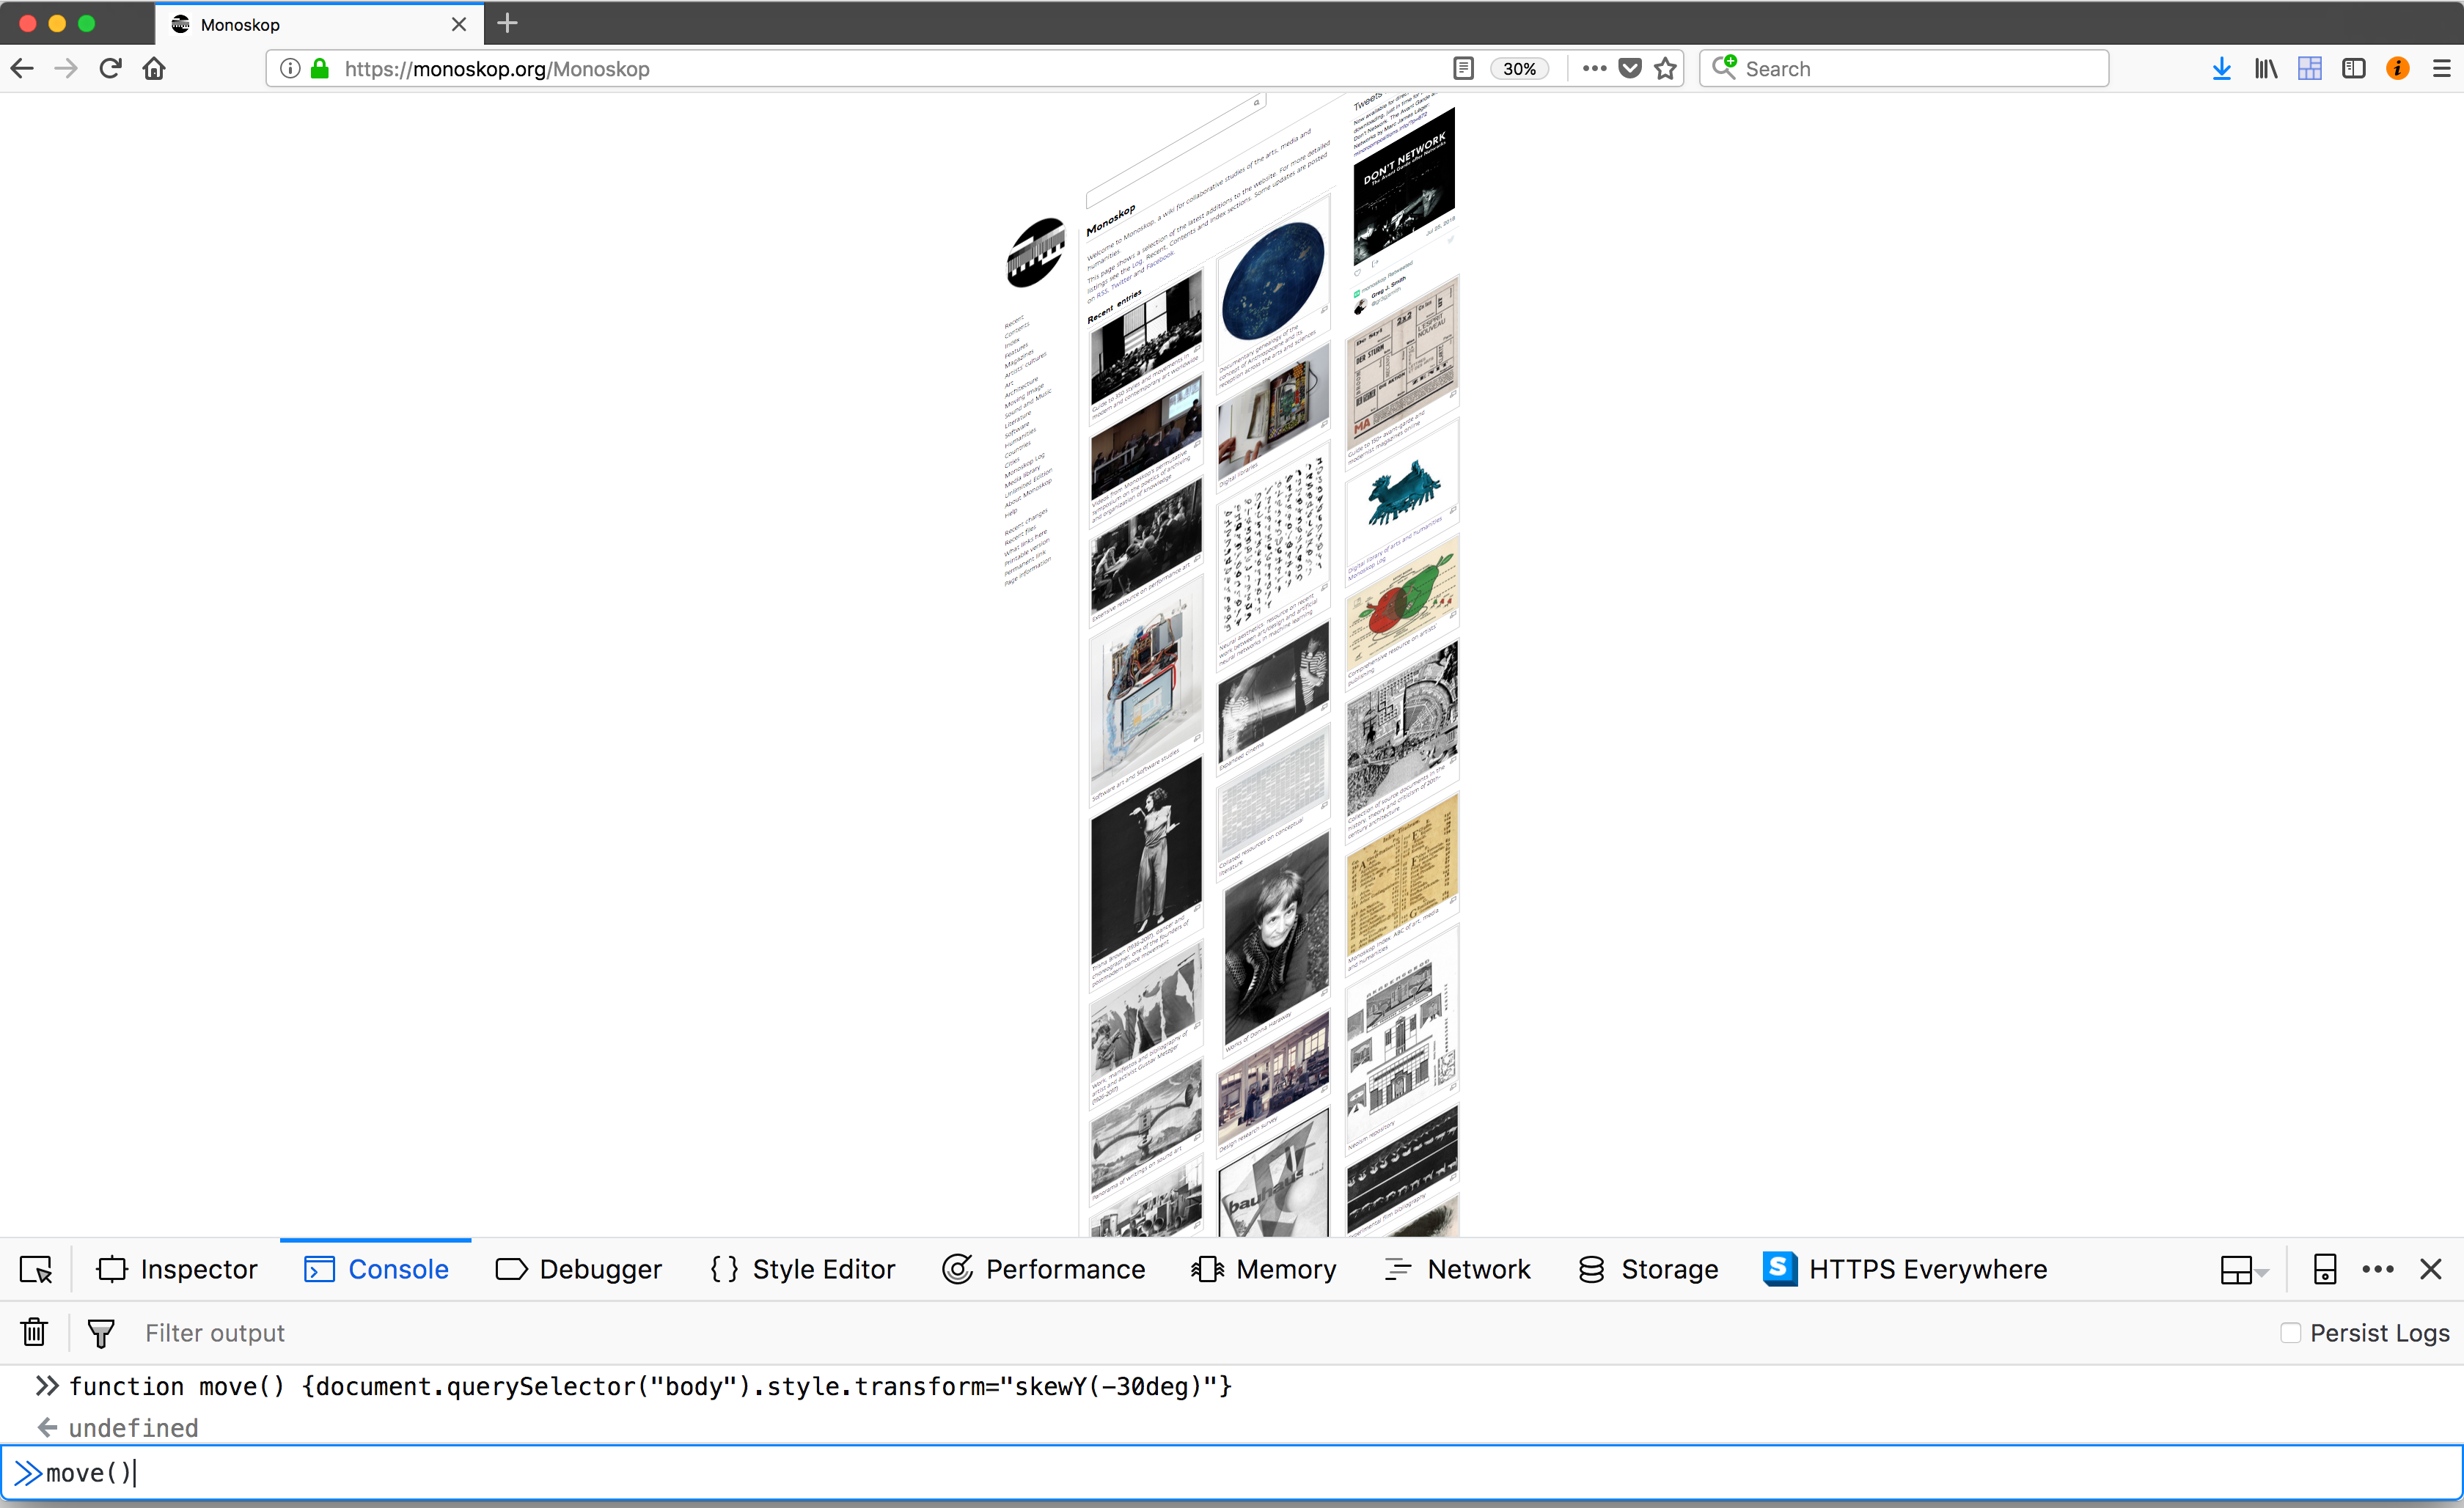Clear the console output with trash

coord(34,1332)
